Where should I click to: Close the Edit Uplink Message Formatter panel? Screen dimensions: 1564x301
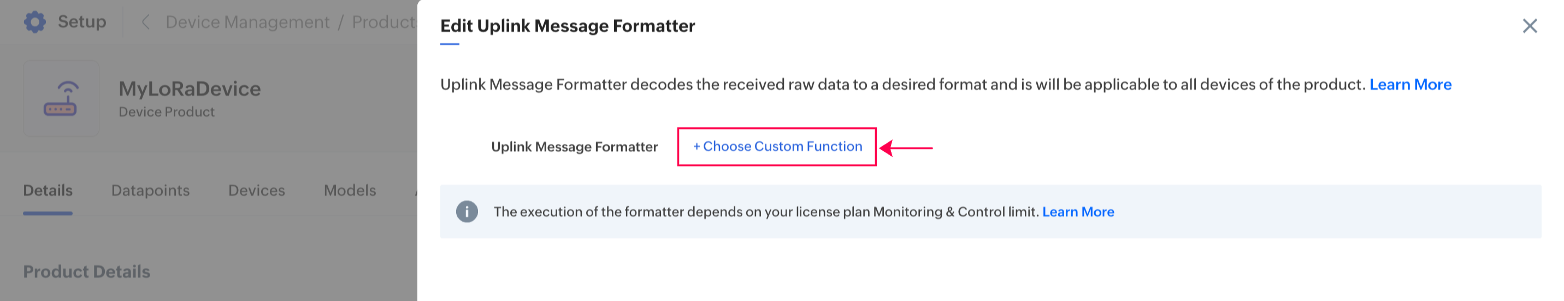(1530, 26)
